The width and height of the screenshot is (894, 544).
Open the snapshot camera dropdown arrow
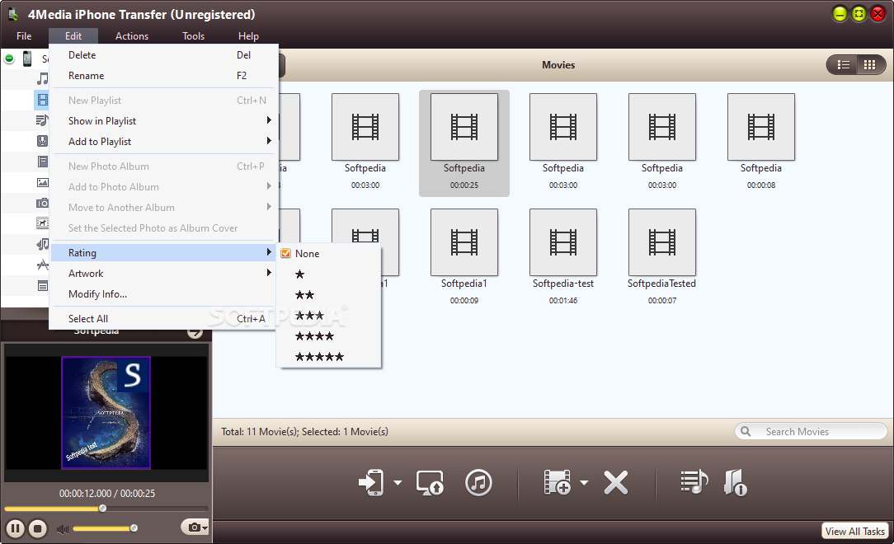(x=205, y=528)
